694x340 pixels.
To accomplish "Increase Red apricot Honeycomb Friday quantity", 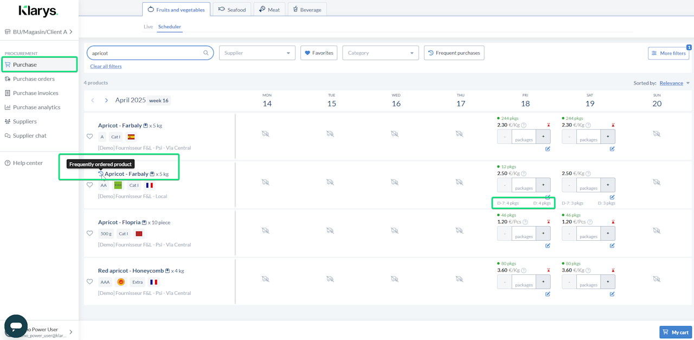I will (x=543, y=282).
